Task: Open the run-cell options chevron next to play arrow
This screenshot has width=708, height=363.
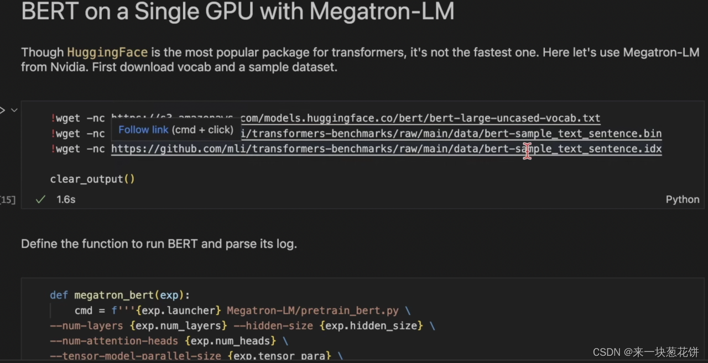Action: click(14, 110)
